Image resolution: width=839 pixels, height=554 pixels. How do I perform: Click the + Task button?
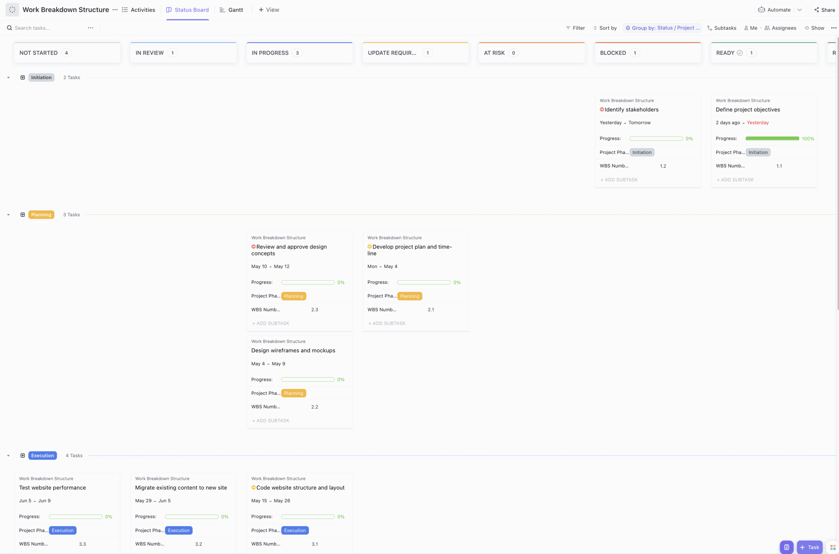point(810,547)
